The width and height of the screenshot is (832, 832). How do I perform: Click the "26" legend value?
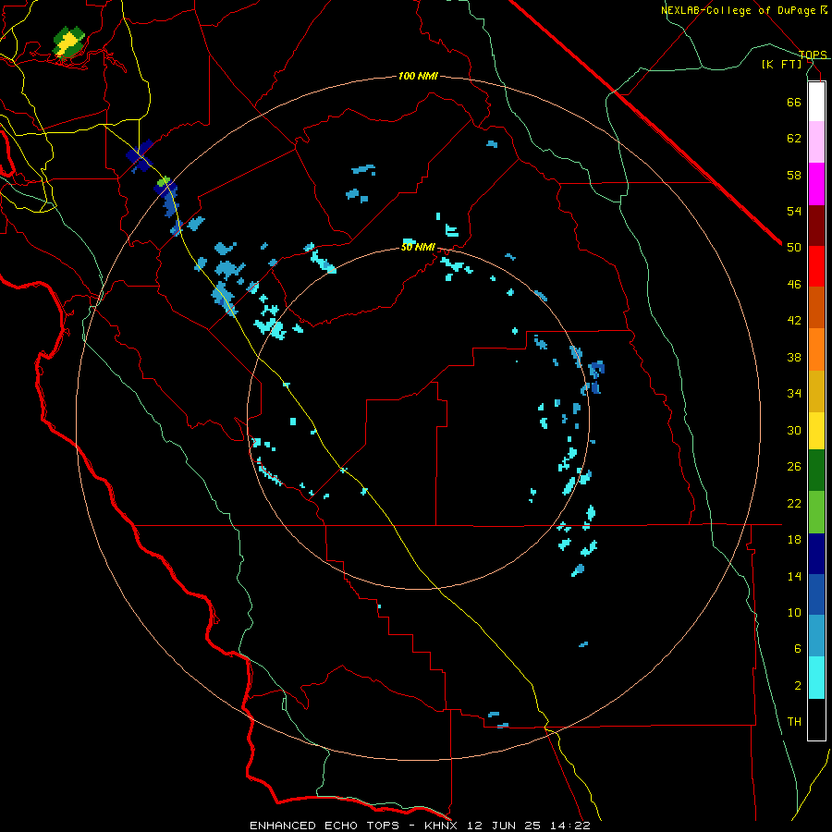point(794,467)
